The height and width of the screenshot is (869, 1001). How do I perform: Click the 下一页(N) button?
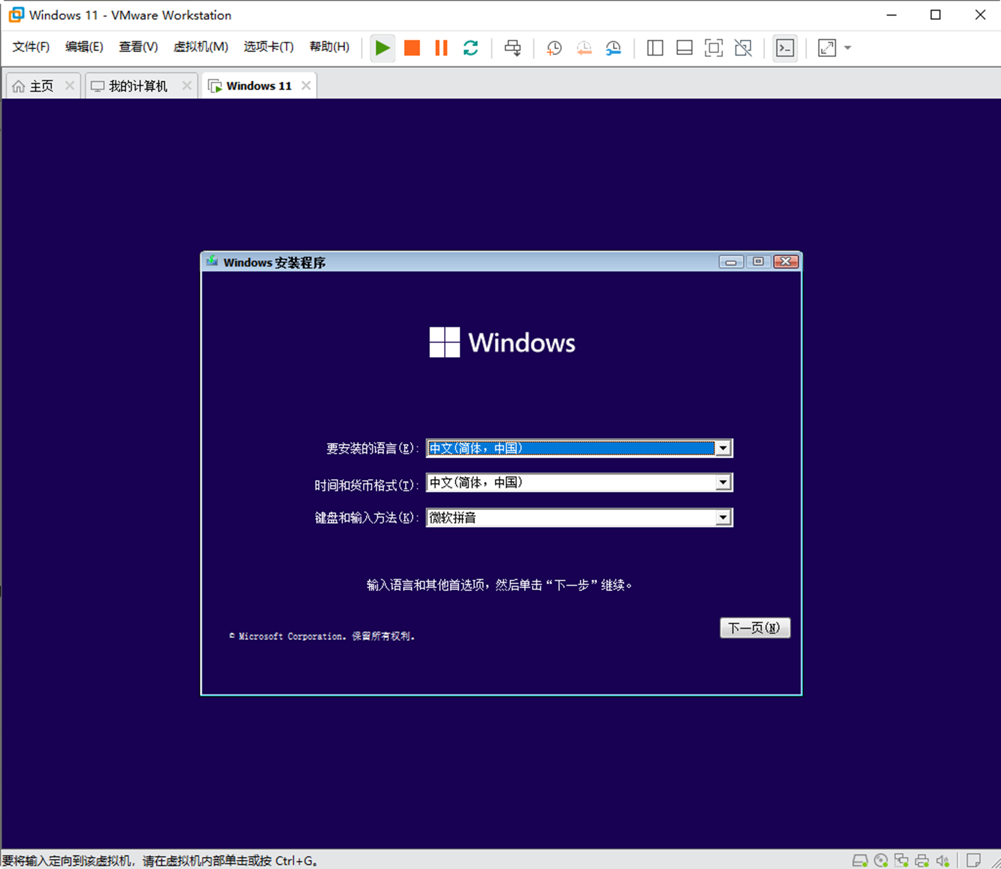click(x=755, y=628)
